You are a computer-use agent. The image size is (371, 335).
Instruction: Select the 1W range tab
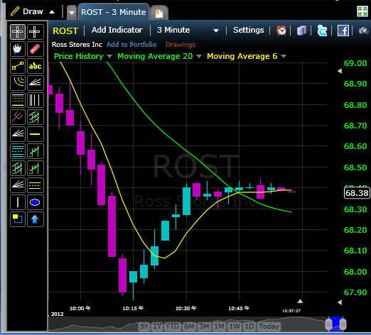tap(235, 326)
